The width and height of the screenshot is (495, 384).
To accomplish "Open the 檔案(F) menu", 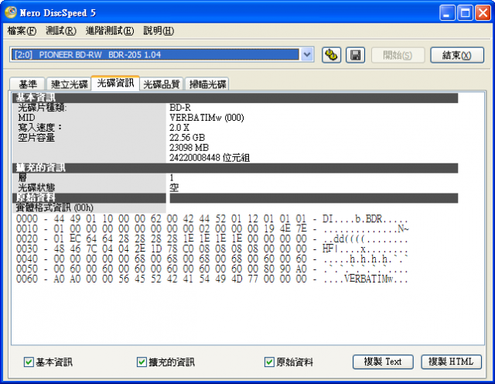I will click(22, 31).
